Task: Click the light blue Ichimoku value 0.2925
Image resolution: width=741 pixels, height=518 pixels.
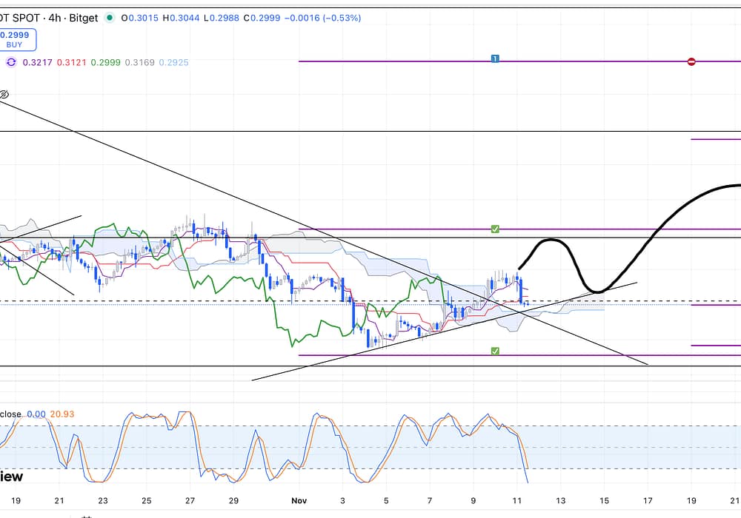Action: (x=173, y=63)
